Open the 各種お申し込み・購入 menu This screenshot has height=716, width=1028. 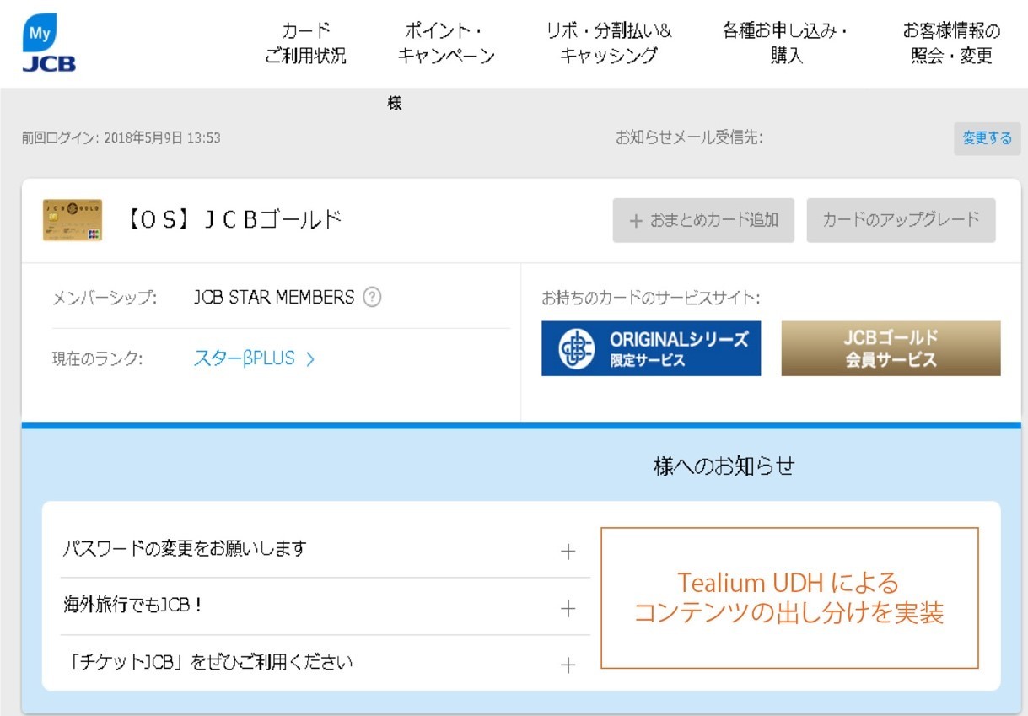click(786, 44)
